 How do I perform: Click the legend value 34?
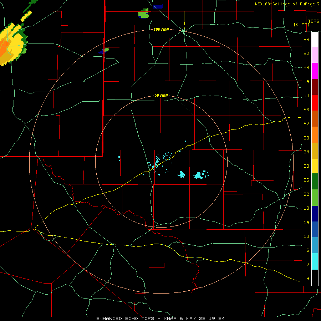[x=306, y=152]
